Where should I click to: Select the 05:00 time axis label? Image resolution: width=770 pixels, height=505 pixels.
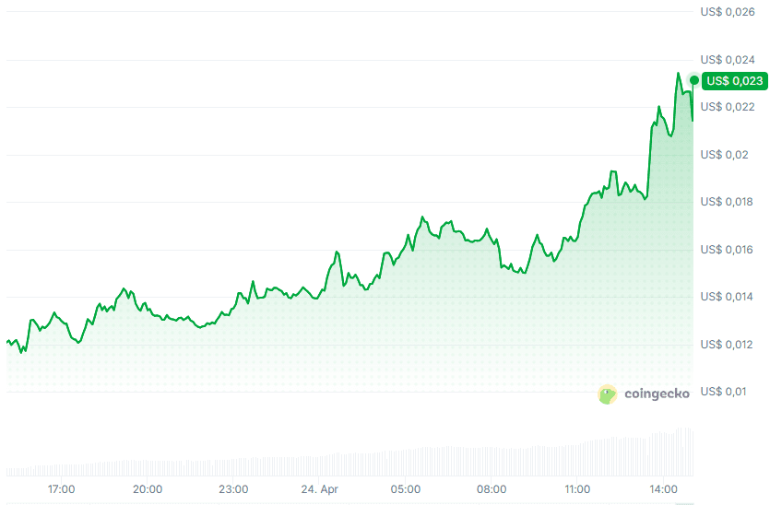406,489
